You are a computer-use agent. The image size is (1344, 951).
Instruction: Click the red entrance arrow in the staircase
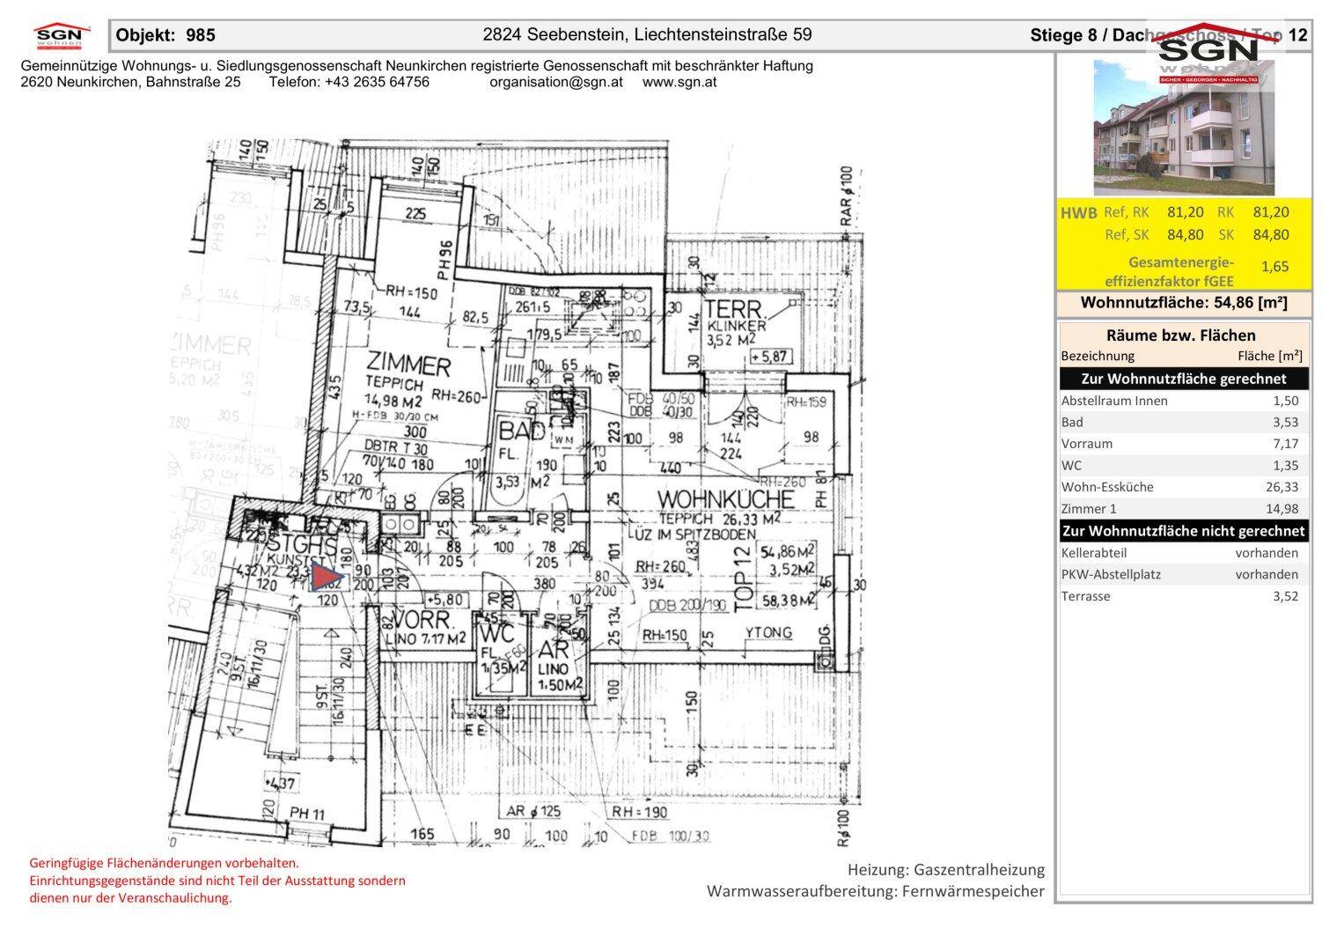[326, 578]
